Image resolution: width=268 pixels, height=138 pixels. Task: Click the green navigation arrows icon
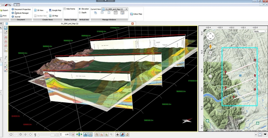point(79,135)
